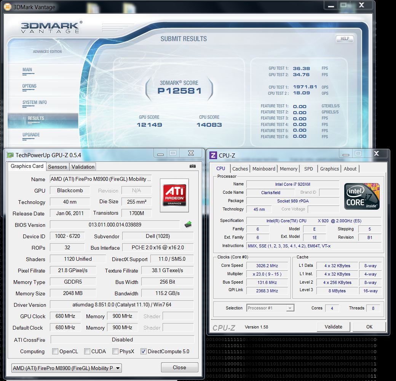Viewport: 396px width, 381px height.
Task: Click the CPU score value 14083
Action: (x=209, y=125)
